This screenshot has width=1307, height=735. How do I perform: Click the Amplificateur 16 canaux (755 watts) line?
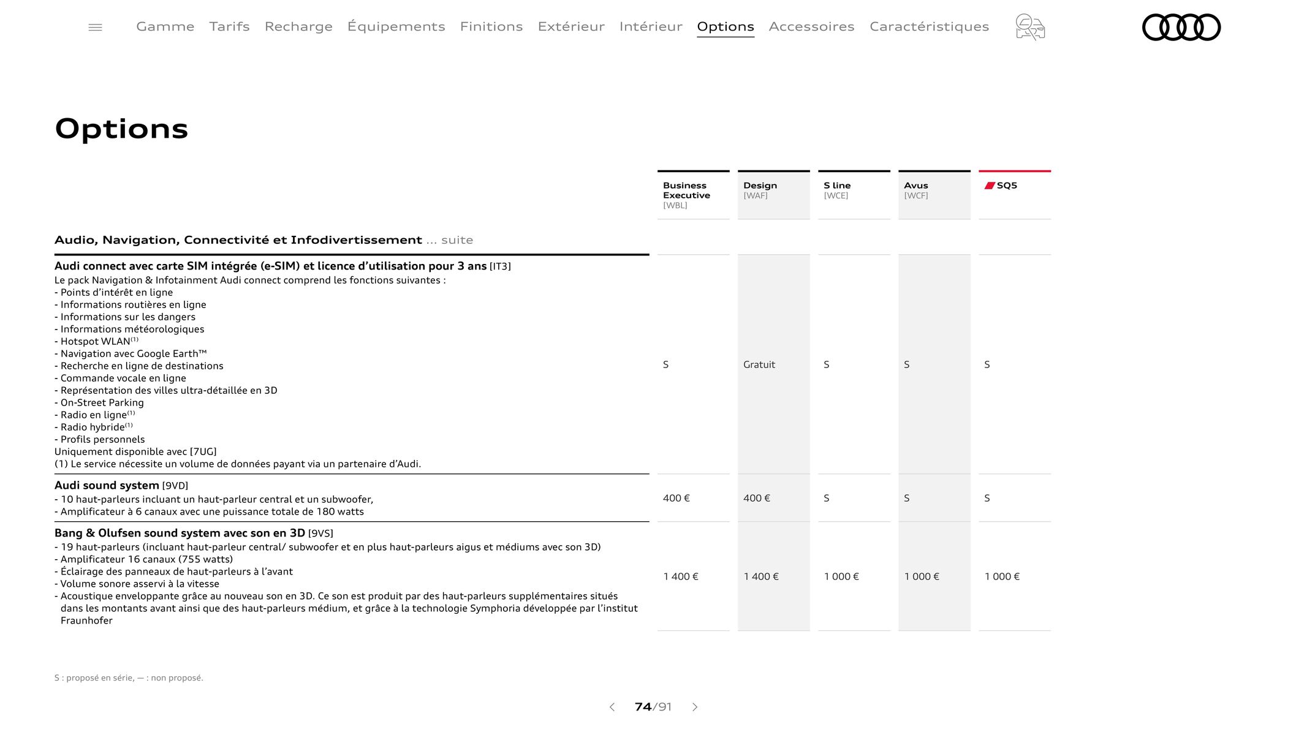pyautogui.click(x=143, y=559)
